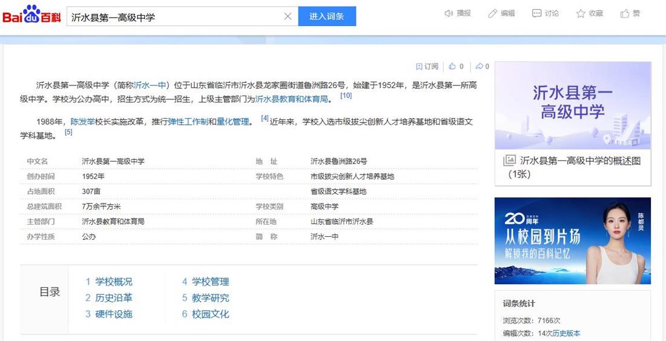Open the 陈发举 link
666x341 pixels.
(x=83, y=122)
